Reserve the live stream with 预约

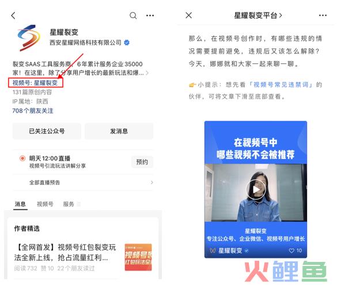pyautogui.click(x=142, y=162)
